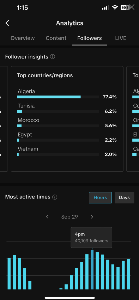Go to next date after Sep 29
The image size is (139, 300).
click(x=92, y=217)
